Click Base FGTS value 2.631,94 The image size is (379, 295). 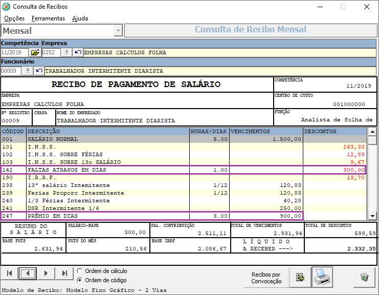pos(49,249)
